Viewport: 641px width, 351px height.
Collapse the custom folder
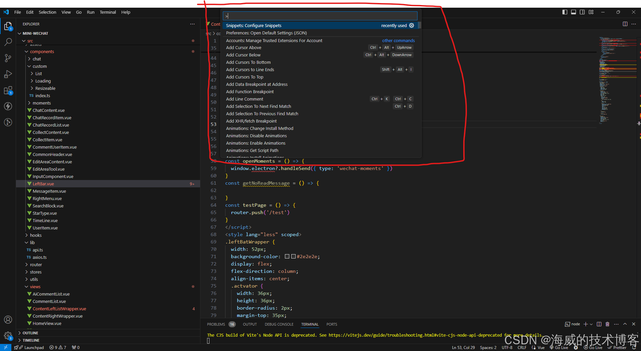(108, 66)
